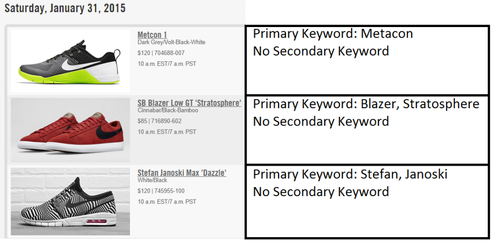This screenshot has height=243, width=495.
Task: Click the $120 | 704688-007 price line
Action: [161, 53]
